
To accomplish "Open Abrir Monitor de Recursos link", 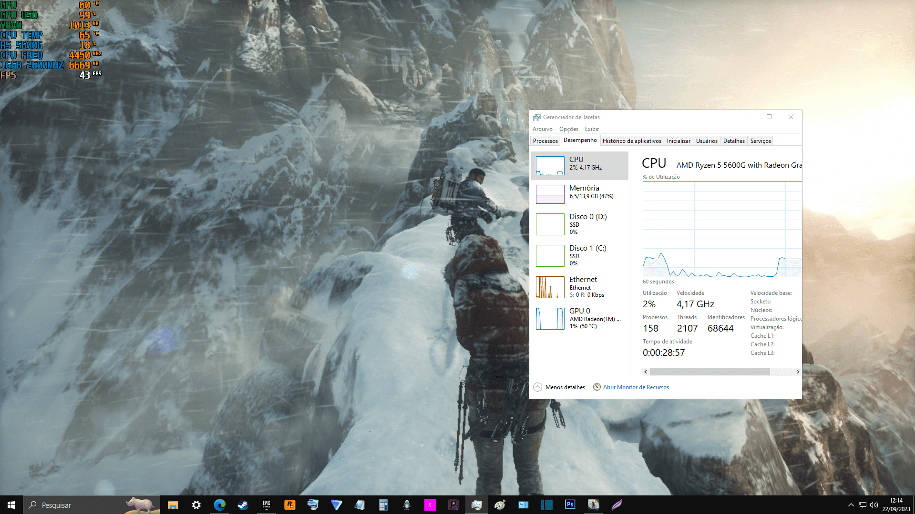I will point(636,387).
